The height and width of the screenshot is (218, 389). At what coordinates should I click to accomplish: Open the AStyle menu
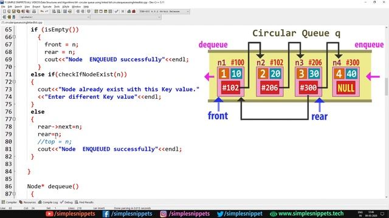pos(66,7)
